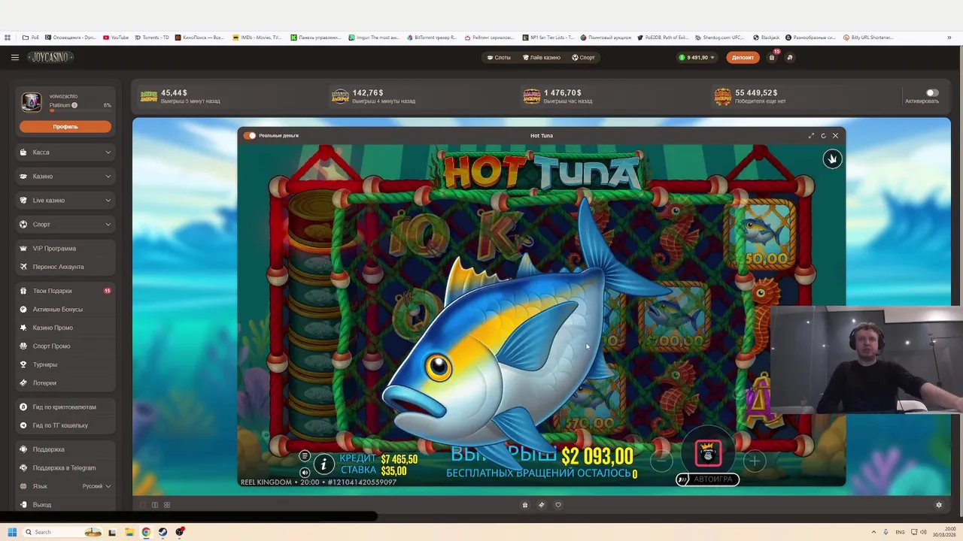
Task: Click the Депозит button
Action: pos(743,57)
